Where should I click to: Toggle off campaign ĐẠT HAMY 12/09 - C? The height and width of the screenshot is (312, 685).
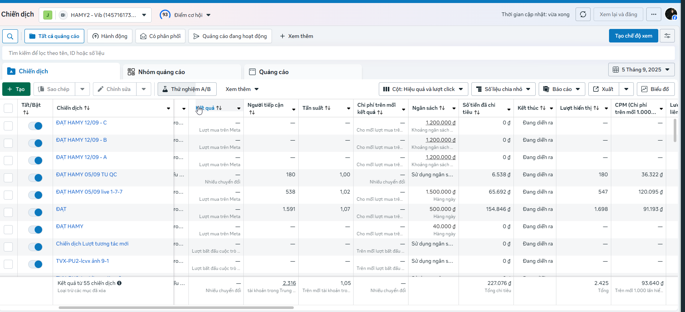[35, 126]
